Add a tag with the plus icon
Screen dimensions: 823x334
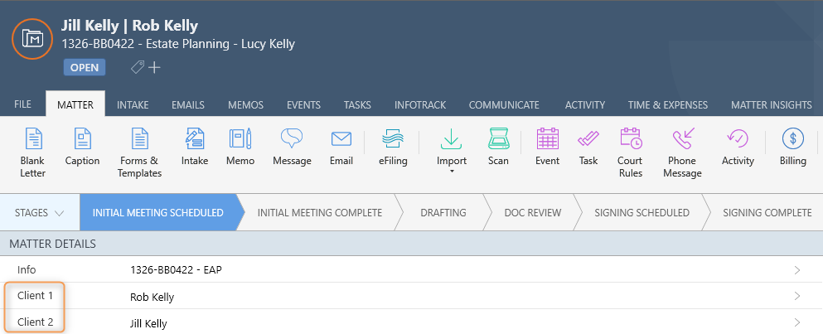154,68
